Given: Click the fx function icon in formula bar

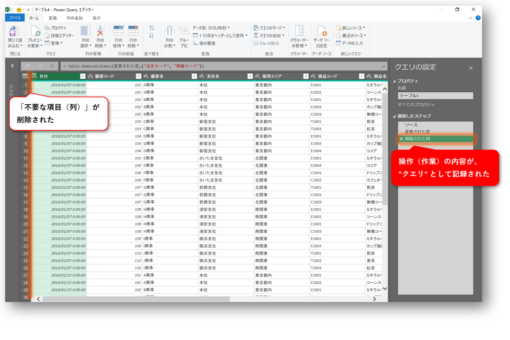Looking at the screenshot, I should point(52,66).
